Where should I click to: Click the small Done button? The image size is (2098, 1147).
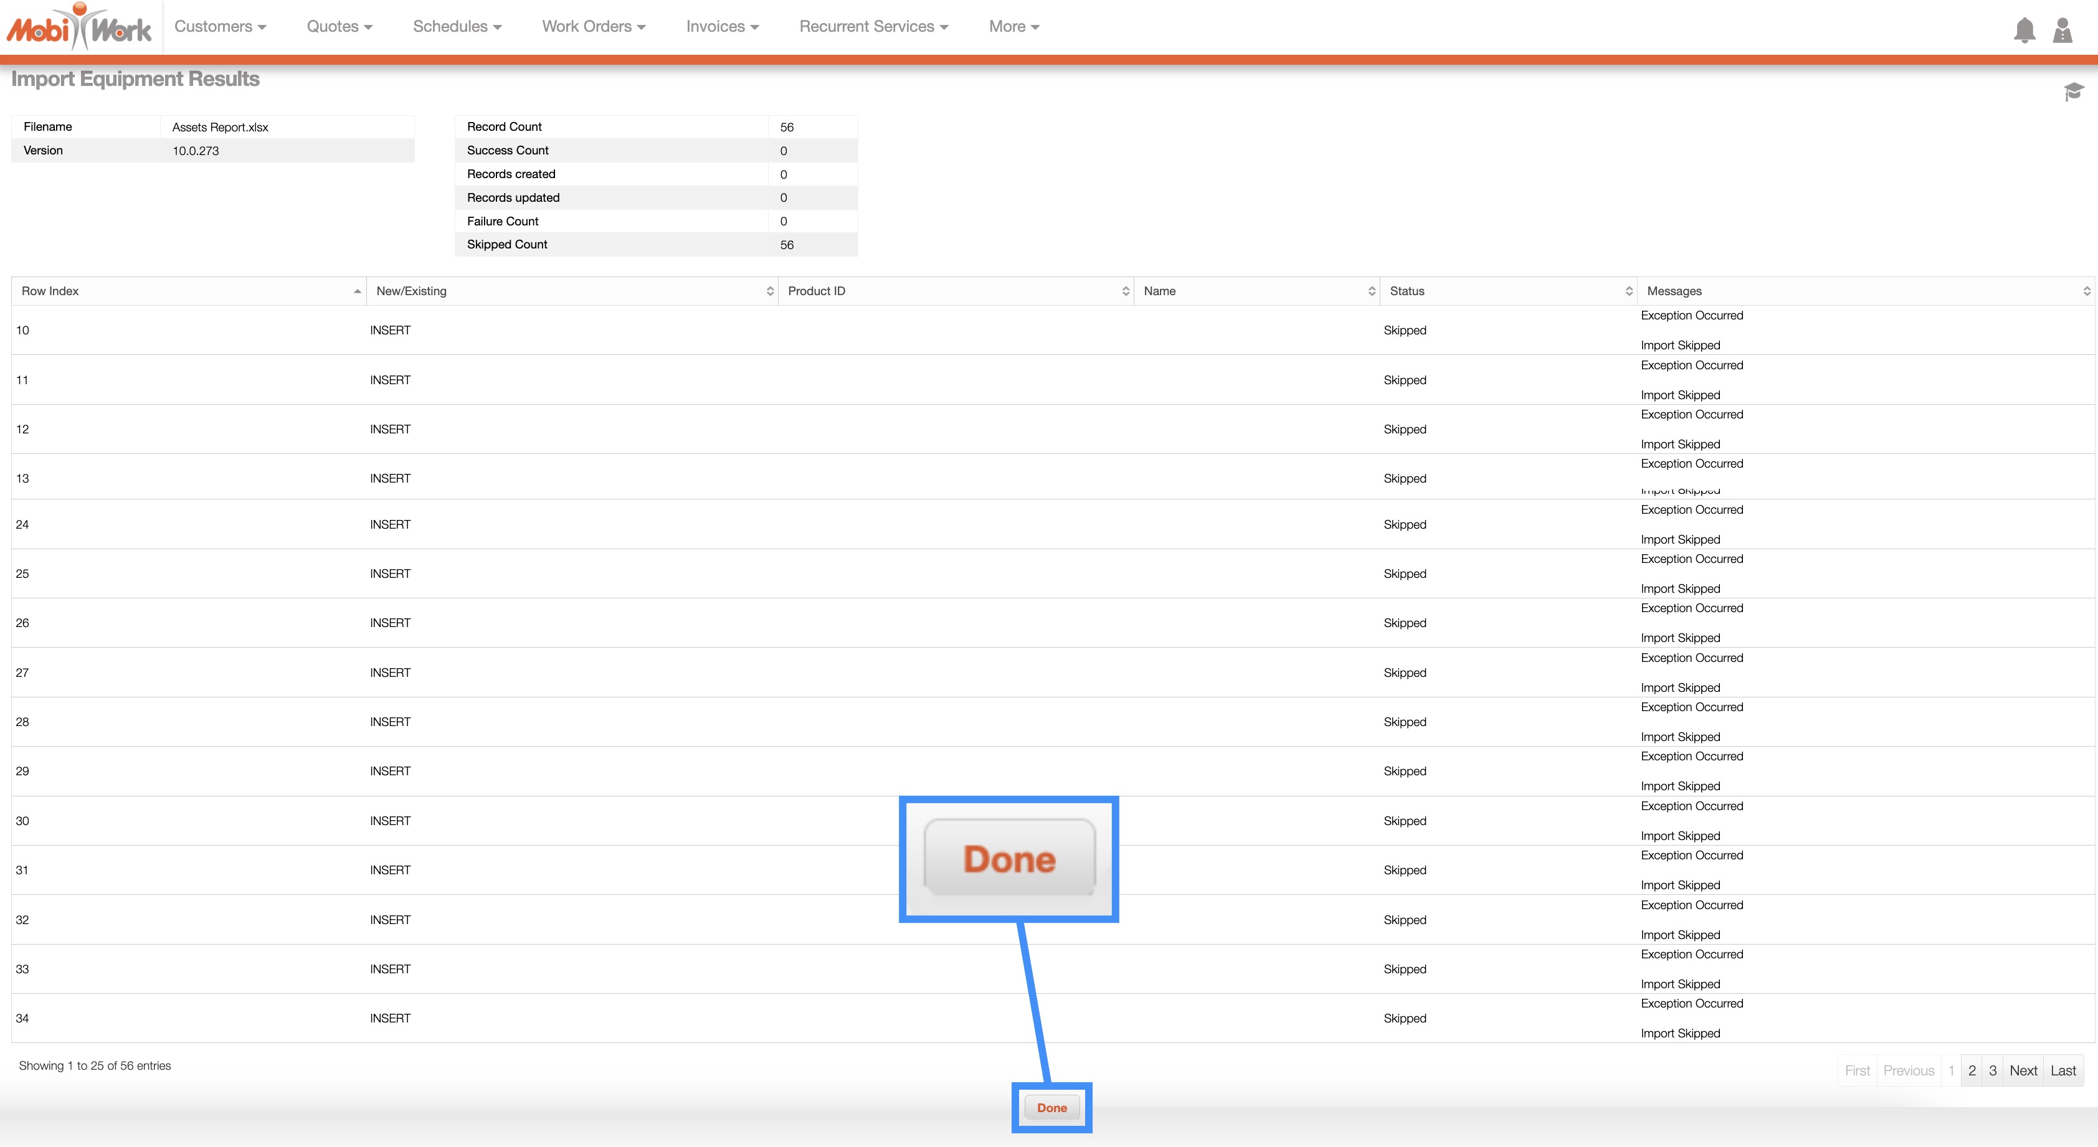(x=1051, y=1108)
